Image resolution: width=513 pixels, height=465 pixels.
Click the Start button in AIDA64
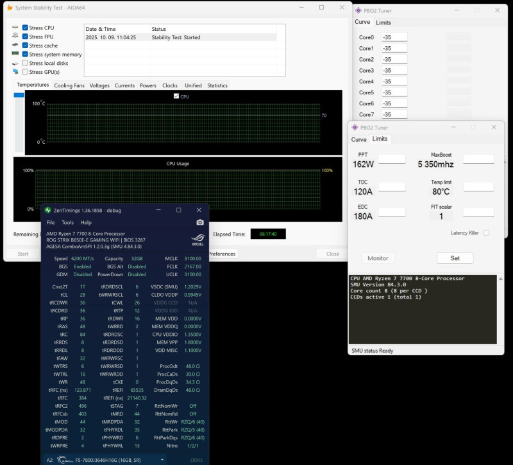[x=22, y=254]
